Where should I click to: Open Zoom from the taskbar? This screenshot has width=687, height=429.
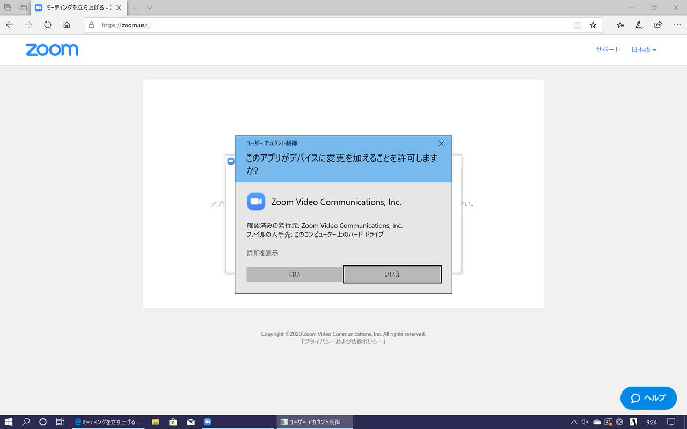click(x=208, y=422)
